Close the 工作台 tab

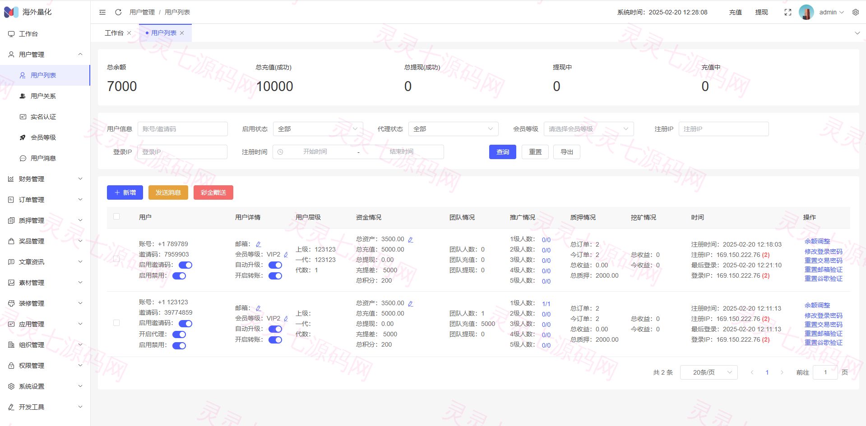tap(129, 33)
